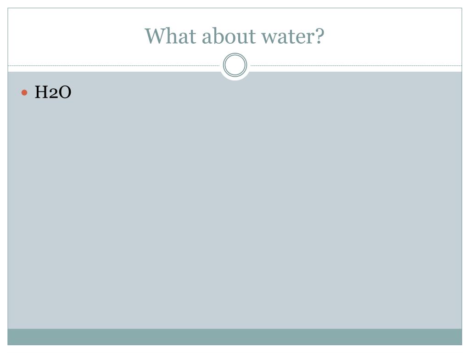Click the dashed divider line left of circle
The image size is (470, 353).
114,65
